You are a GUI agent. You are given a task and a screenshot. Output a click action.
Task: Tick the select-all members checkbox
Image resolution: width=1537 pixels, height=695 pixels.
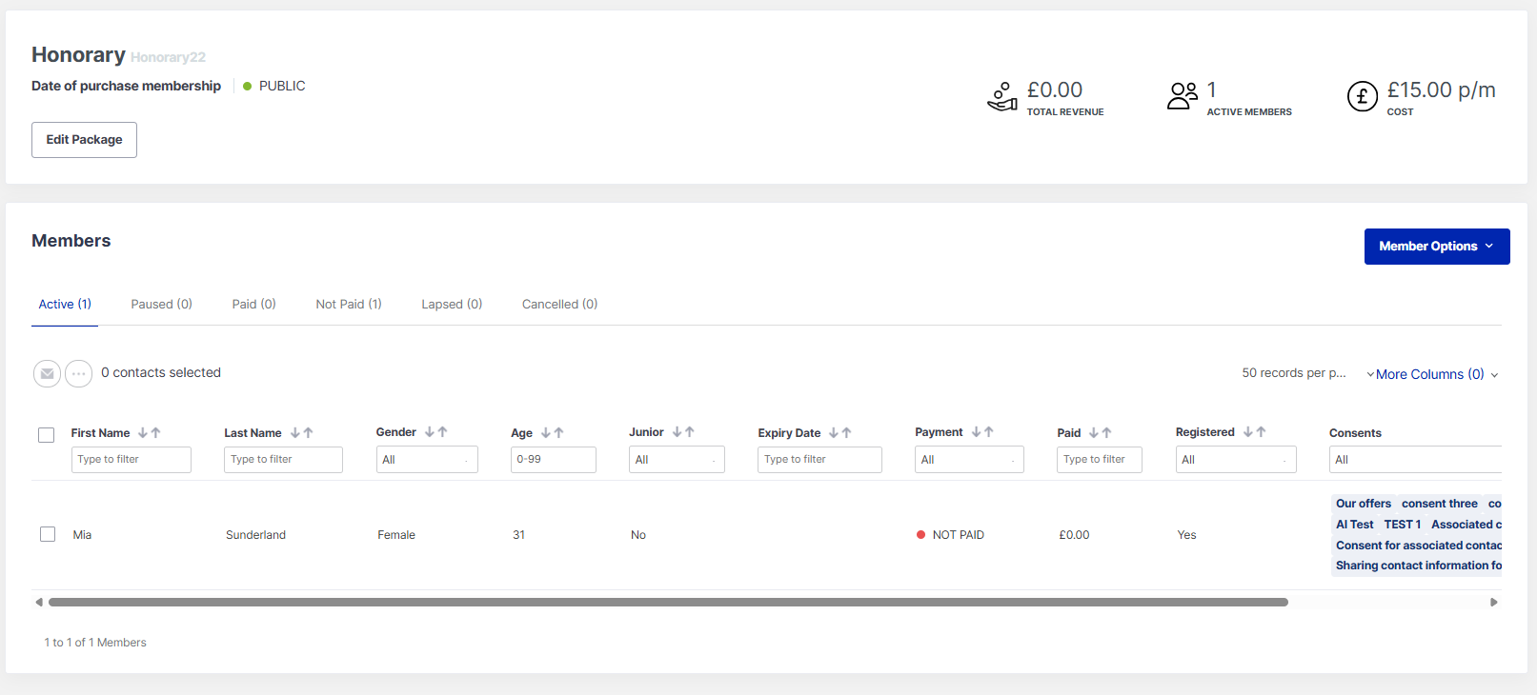click(x=47, y=435)
